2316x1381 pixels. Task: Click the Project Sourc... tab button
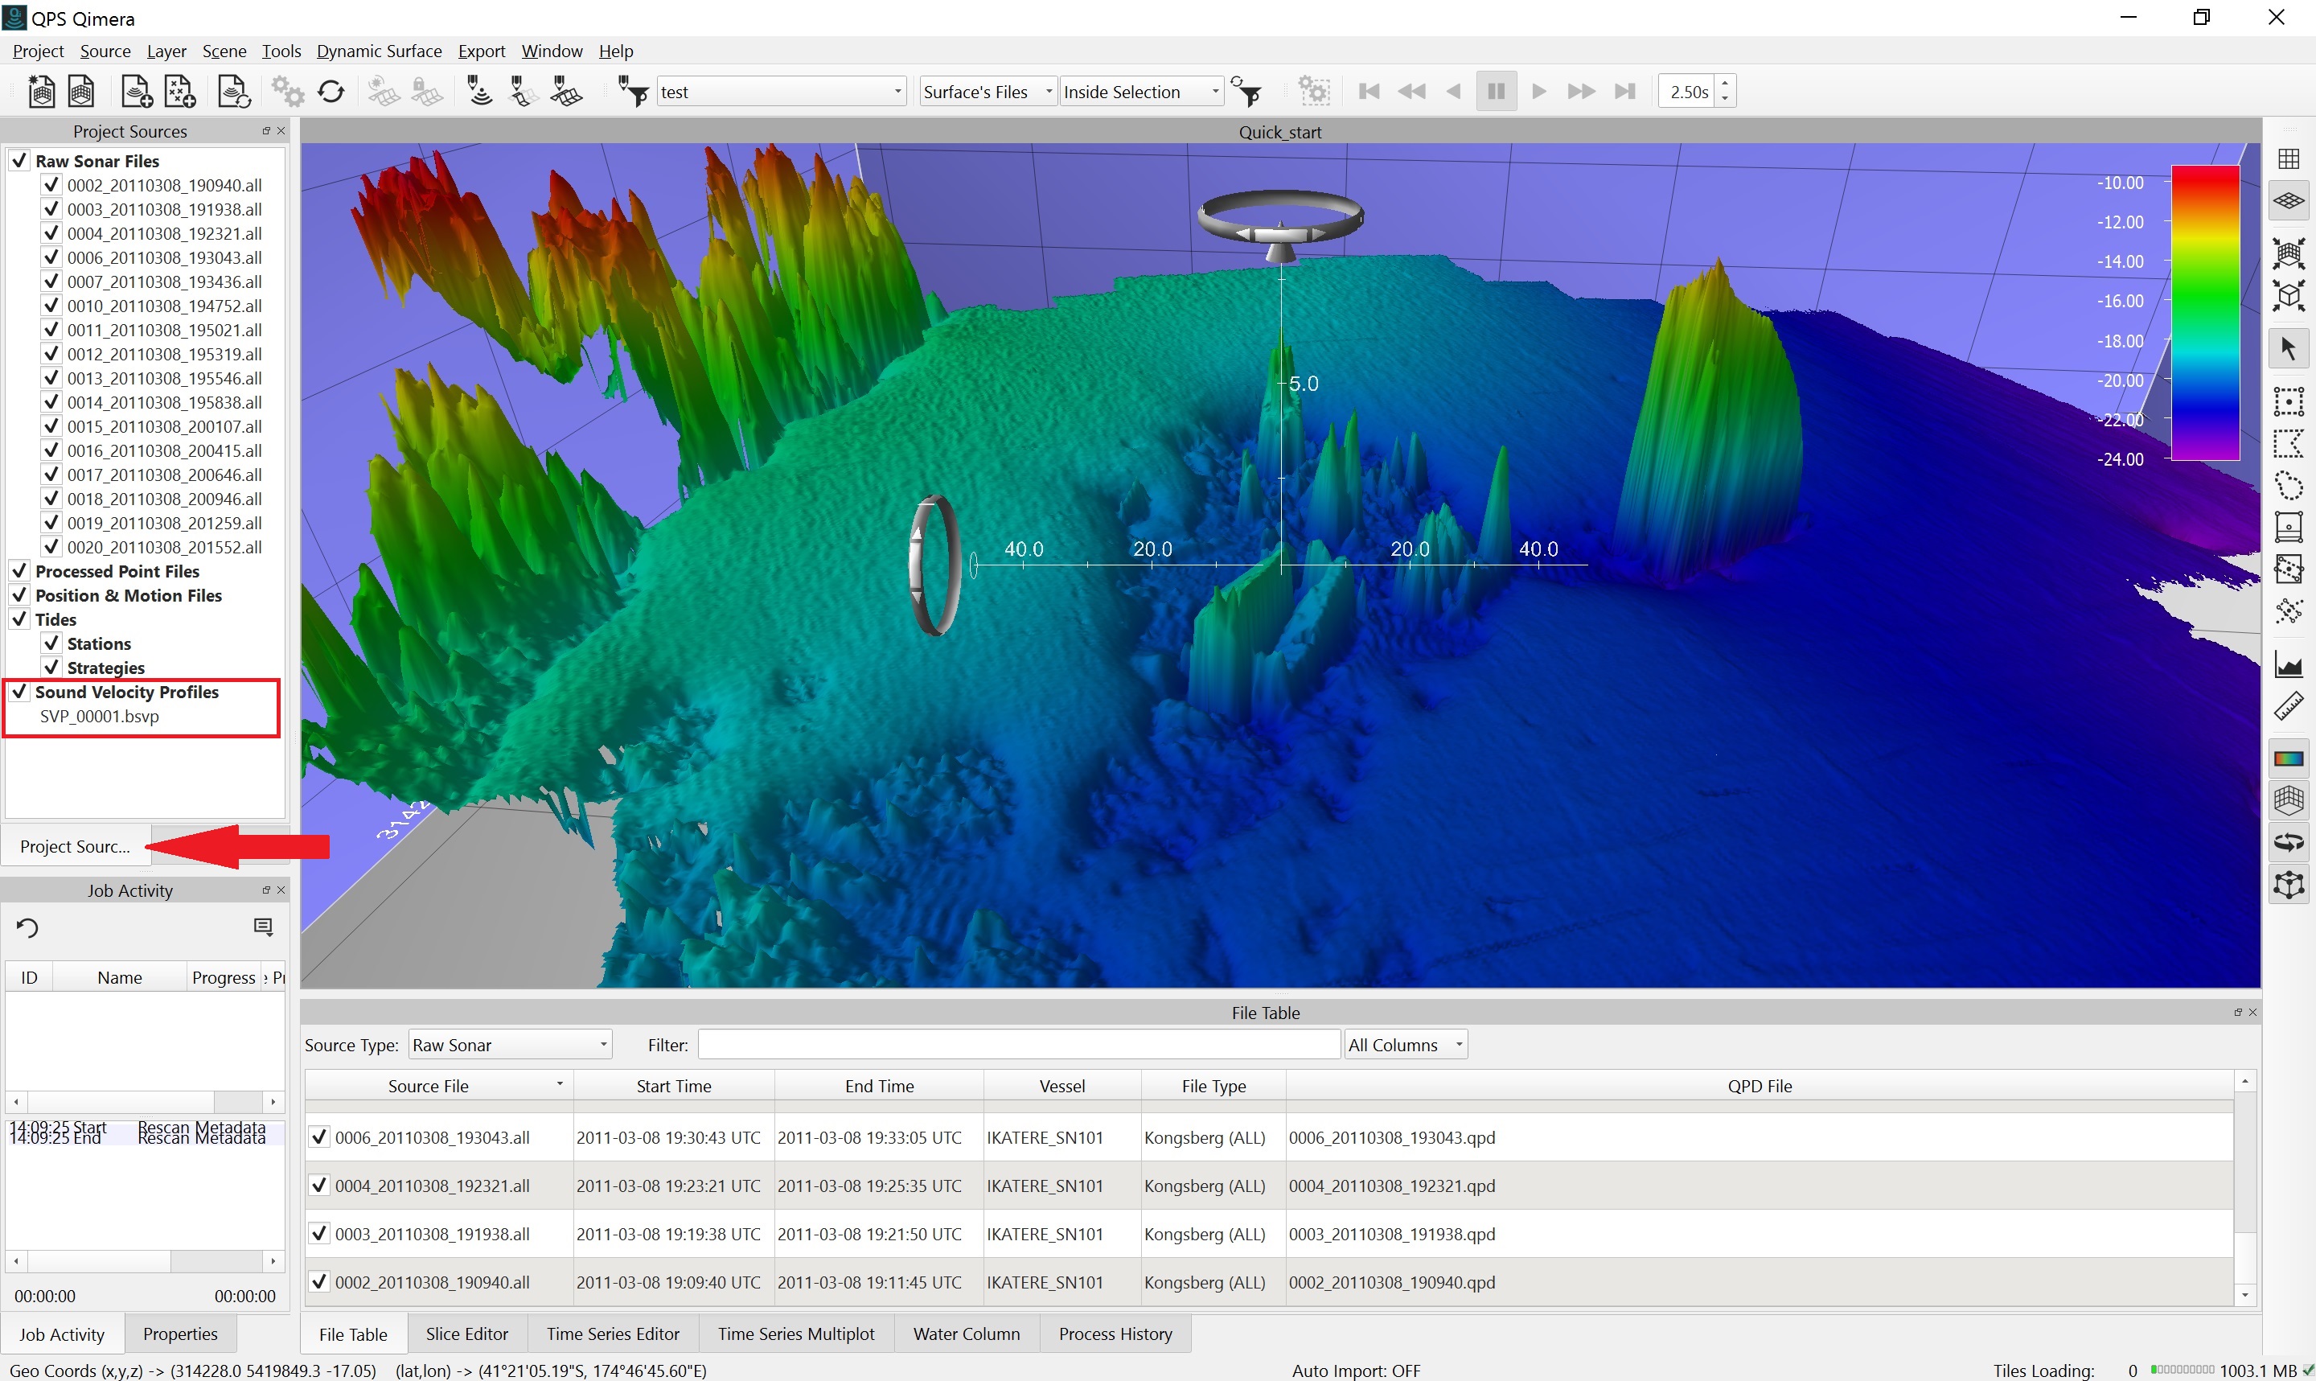76,846
